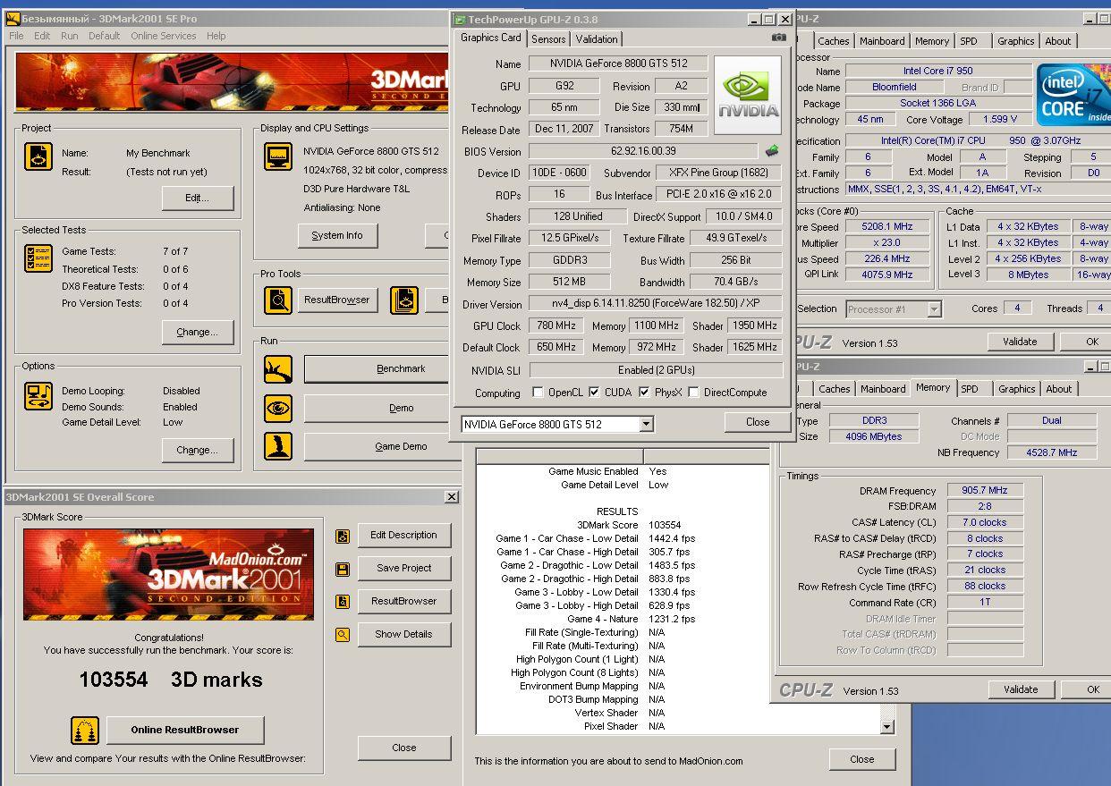
Task: Click the Save Project floppy icon
Action: (x=342, y=569)
